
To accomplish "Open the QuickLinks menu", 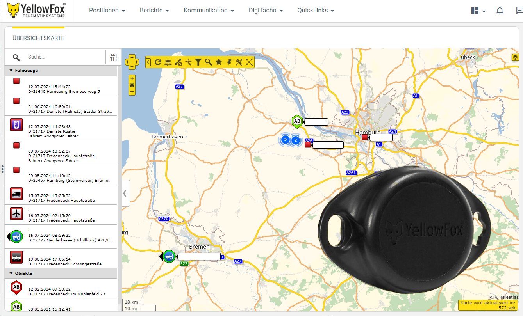I will pos(316,11).
